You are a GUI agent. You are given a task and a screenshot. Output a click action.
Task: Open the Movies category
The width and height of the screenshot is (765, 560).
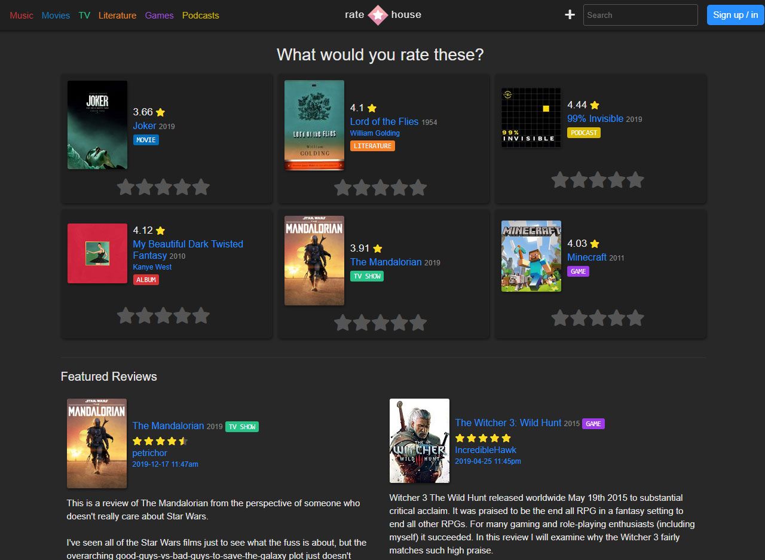point(56,16)
